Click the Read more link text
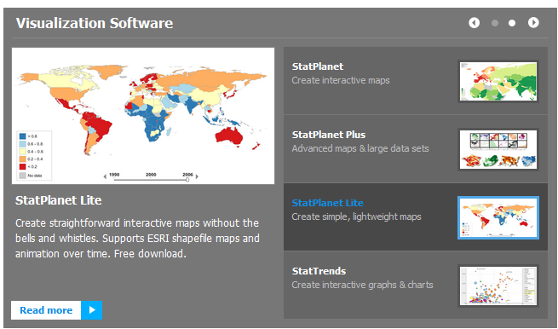Screen dimensions: 558x329 point(46,310)
